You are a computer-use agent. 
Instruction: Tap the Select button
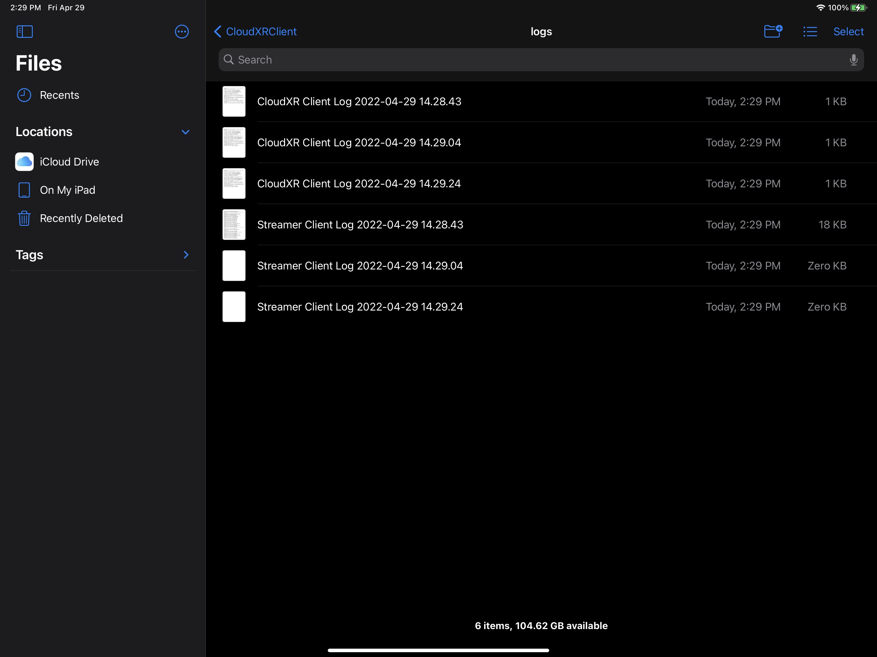point(848,32)
